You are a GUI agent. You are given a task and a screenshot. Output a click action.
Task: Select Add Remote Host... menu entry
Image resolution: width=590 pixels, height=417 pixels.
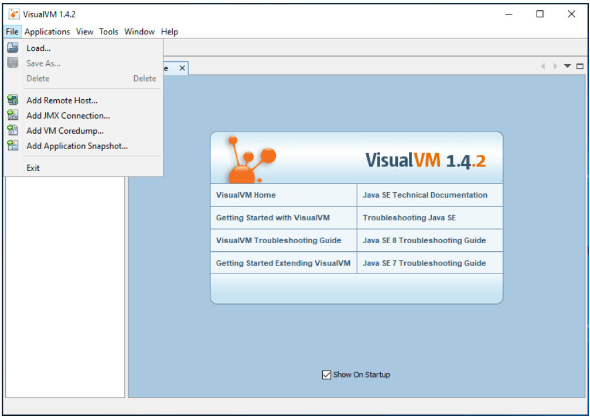tap(84, 100)
